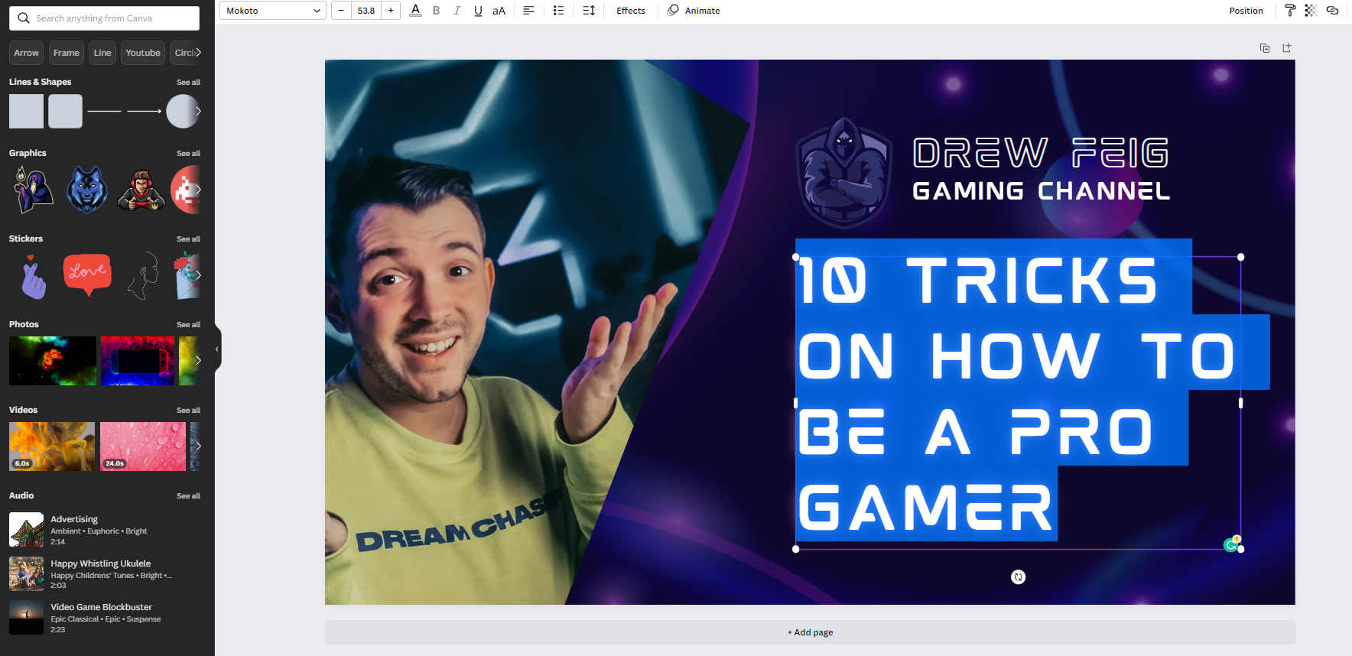Select the Happy Whistling Ukulele audio track
Screen dimensions: 1352x656
pyautogui.click(x=104, y=574)
